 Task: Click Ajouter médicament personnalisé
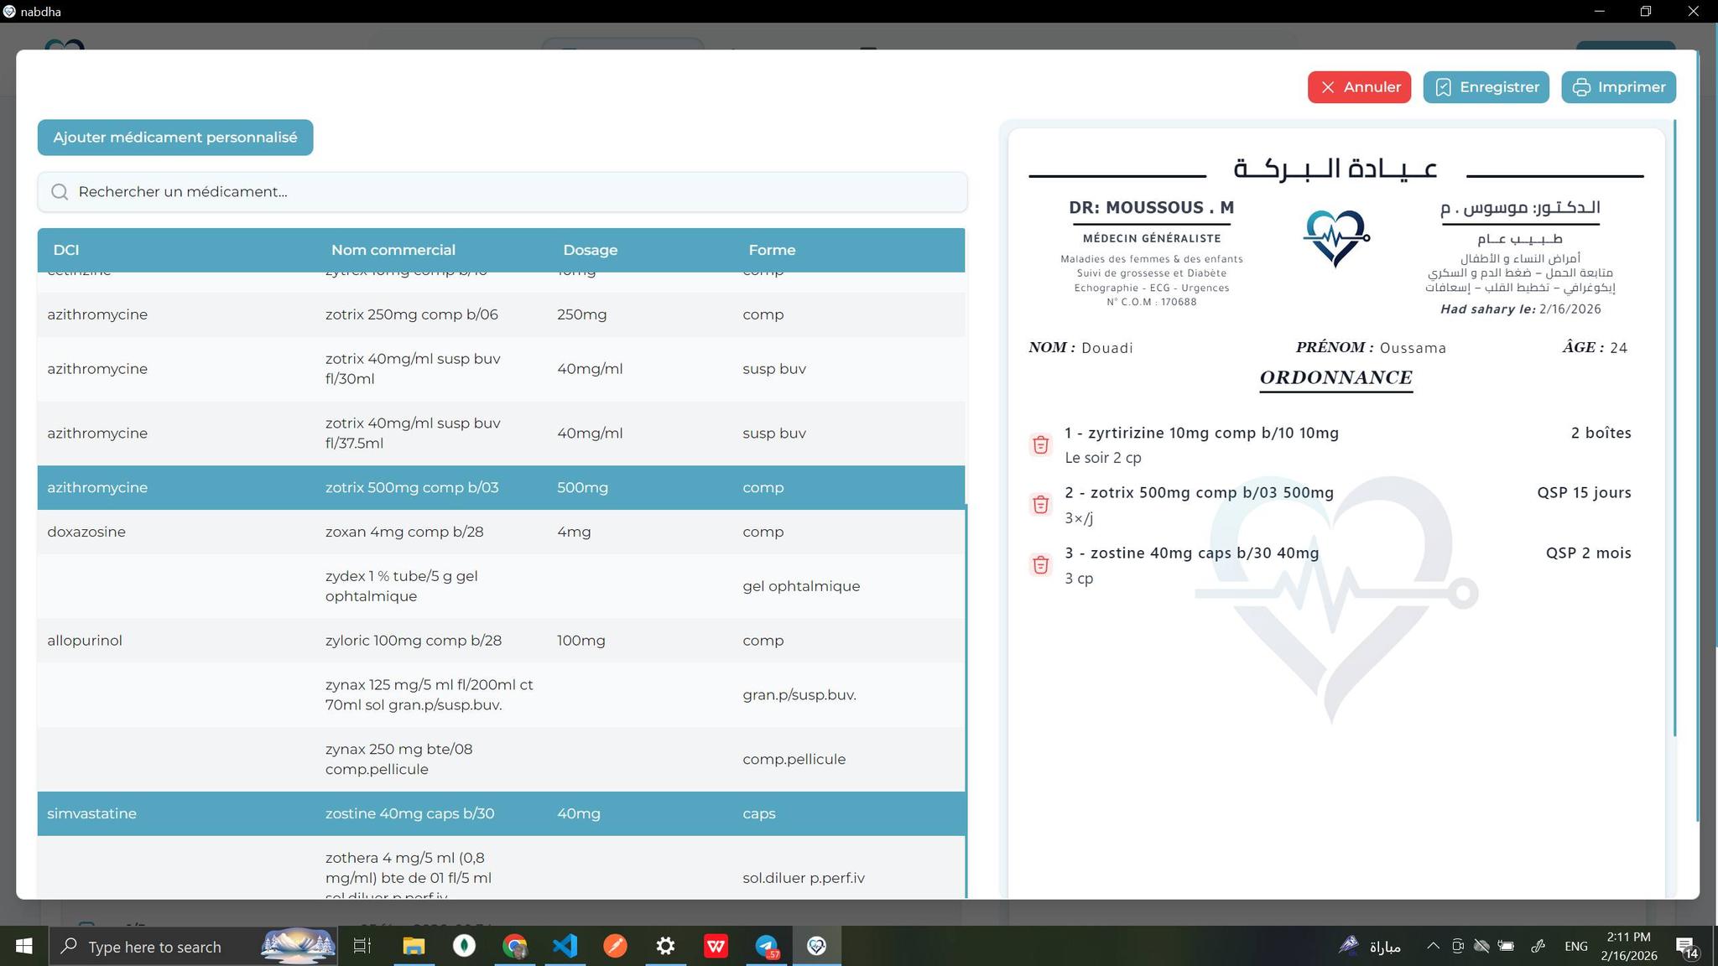point(175,137)
